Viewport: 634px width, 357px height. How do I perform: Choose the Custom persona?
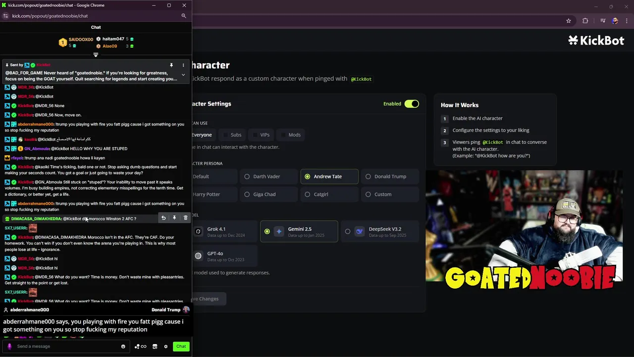[390, 194]
